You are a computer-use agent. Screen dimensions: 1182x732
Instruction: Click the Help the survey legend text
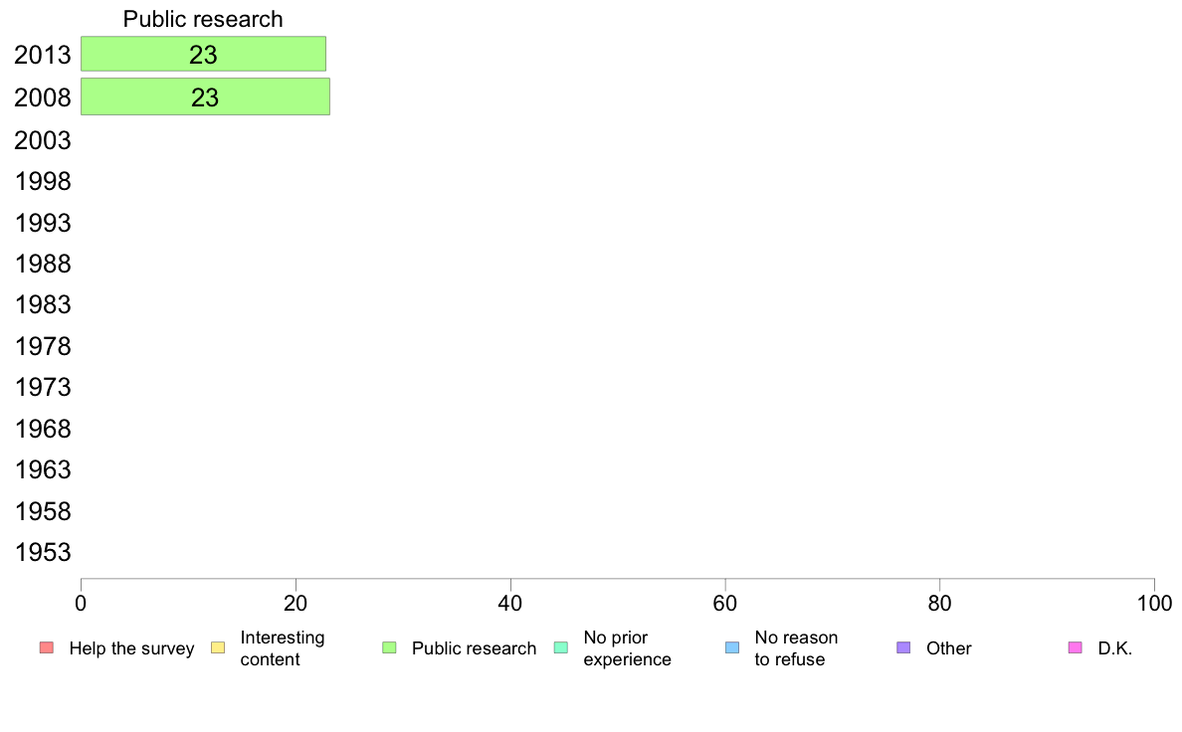click(x=132, y=648)
